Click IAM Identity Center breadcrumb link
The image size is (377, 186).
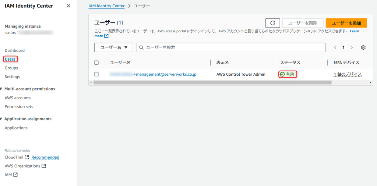click(106, 6)
